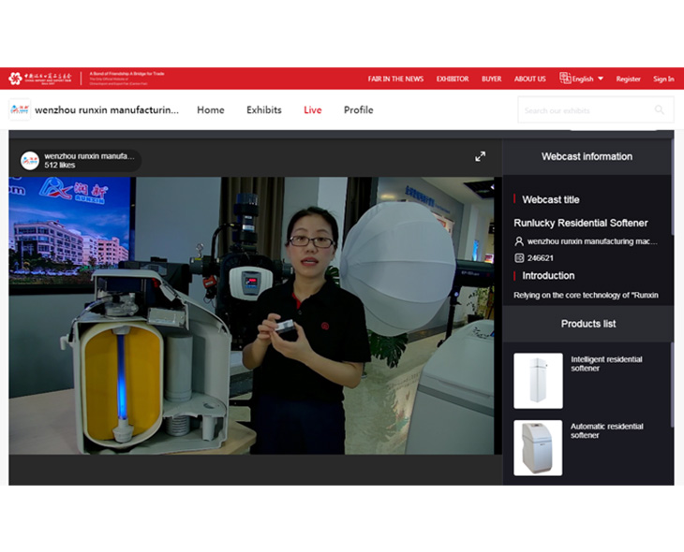The image size is (684, 552).
Task: Click the Sign In link
Action: (x=663, y=79)
